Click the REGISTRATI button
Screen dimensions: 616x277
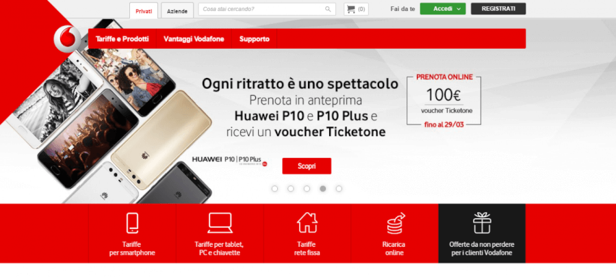[498, 9]
